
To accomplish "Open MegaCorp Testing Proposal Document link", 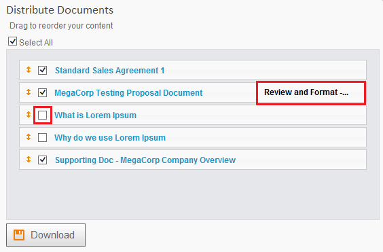I will click(128, 93).
